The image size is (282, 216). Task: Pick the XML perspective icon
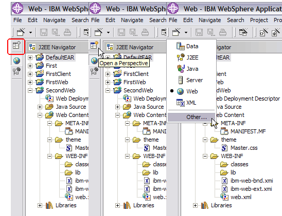181,103
